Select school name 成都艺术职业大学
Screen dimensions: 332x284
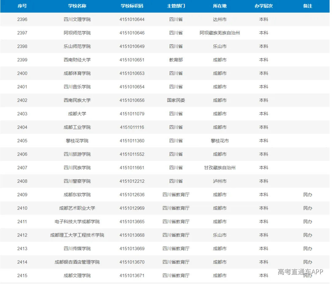click(77, 208)
